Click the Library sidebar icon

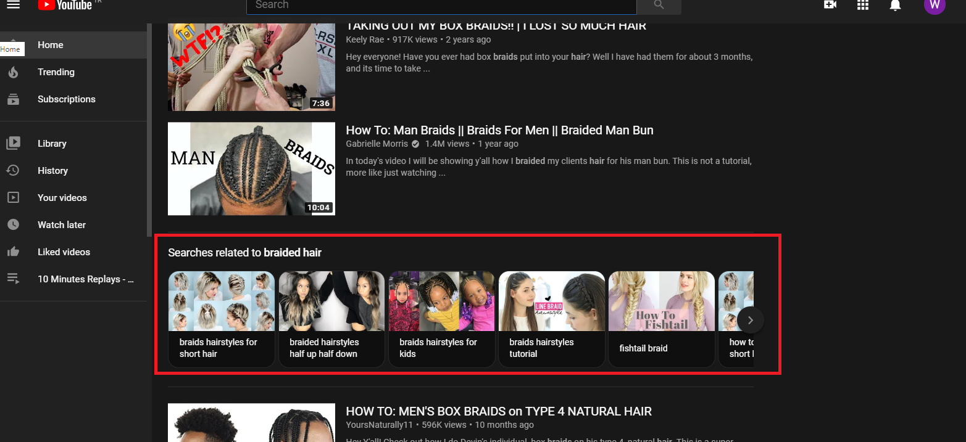(x=13, y=144)
